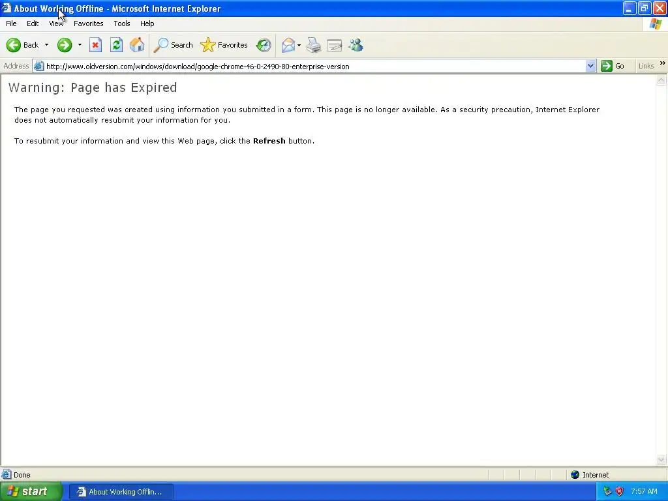Click the Refresh toolbar icon

(116, 45)
